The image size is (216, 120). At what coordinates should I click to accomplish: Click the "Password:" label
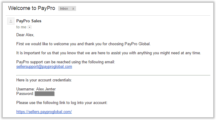point(25,94)
